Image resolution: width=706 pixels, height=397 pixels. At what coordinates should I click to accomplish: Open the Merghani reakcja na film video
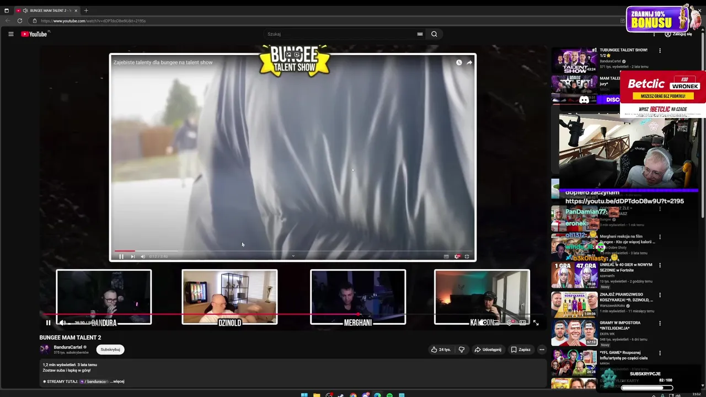coord(627,239)
